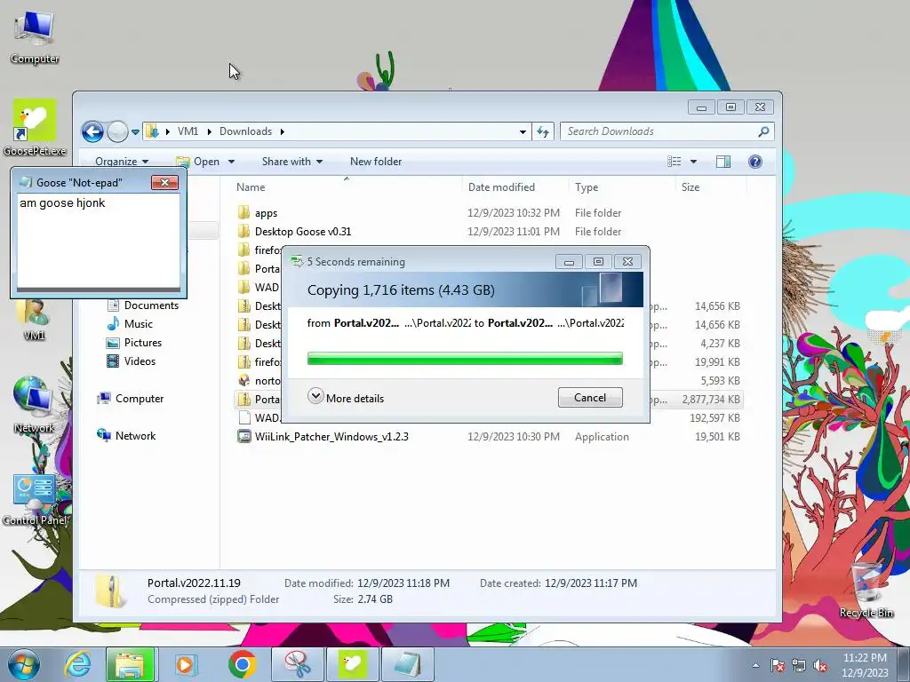This screenshot has height=682, width=910.
Task: Click the Explorer Forward navigation button
Action: pyautogui.click(x=117, y=131)
